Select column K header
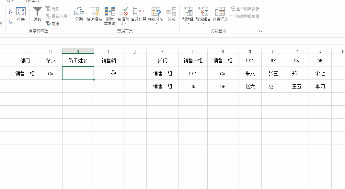 coord(163,51)
